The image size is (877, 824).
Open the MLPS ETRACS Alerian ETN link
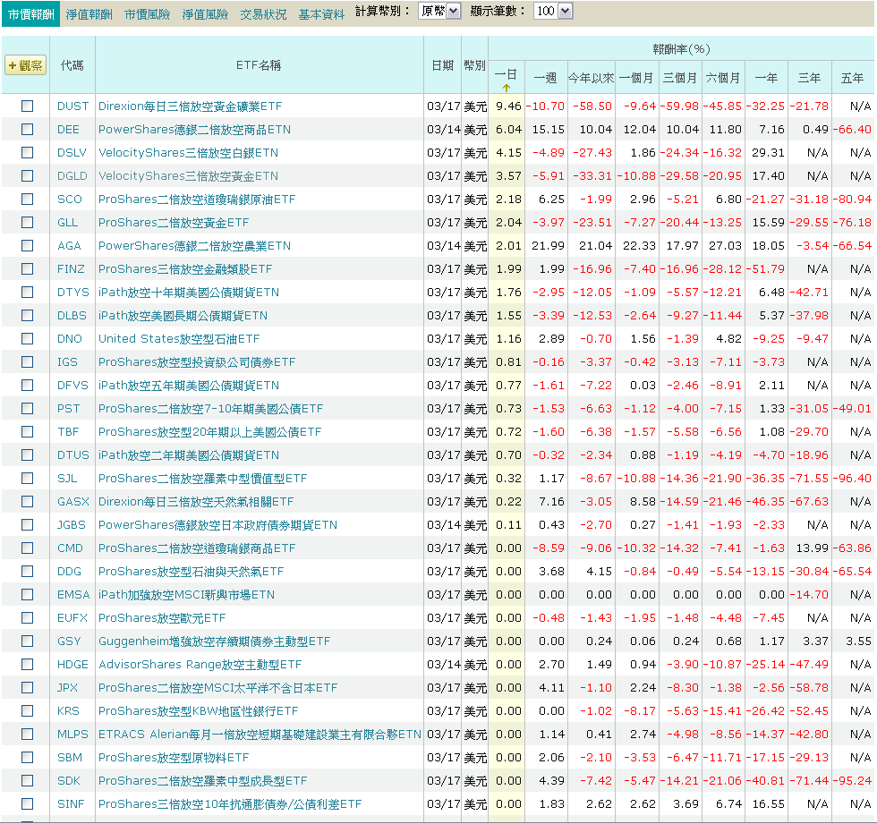point(260,735)
